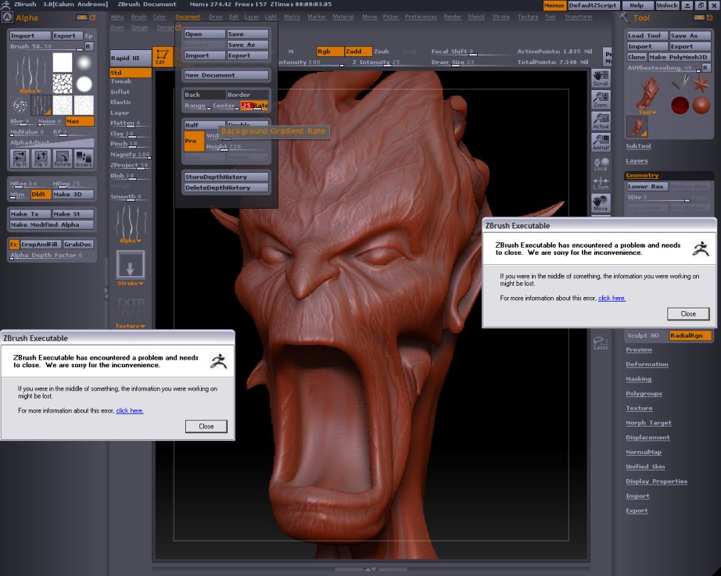Select the Move hand icon beside canvas

(601, 202)
